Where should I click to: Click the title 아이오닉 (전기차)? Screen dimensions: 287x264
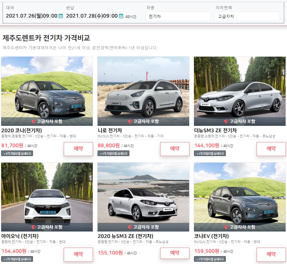point(20,236)
